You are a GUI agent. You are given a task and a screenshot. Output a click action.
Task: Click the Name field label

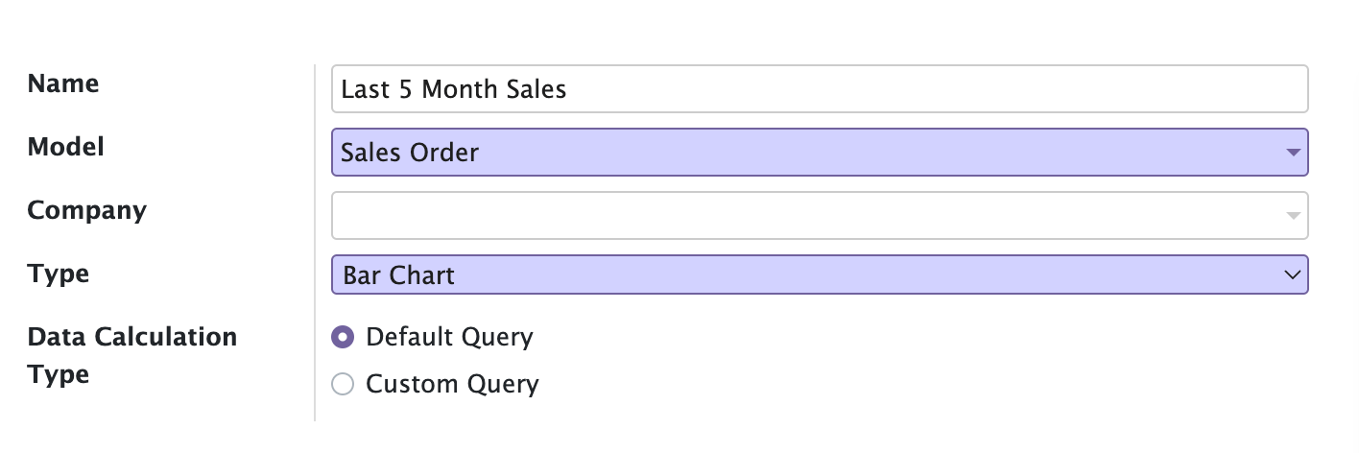point(63,83)
